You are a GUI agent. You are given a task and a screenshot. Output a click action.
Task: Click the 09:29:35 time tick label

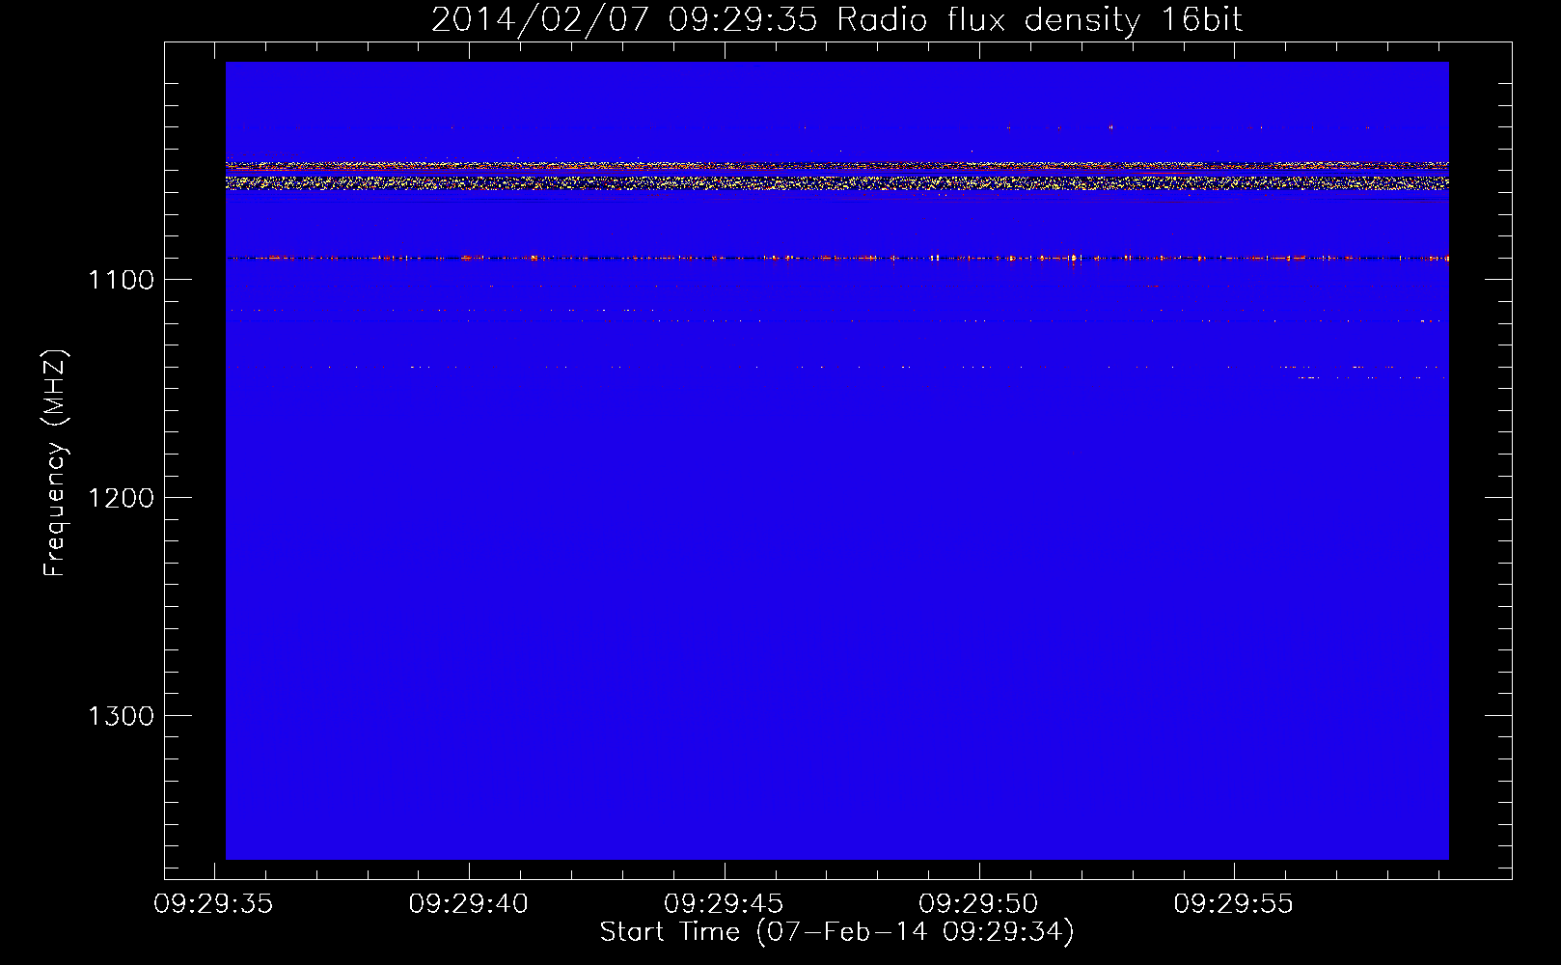[213, 904]
